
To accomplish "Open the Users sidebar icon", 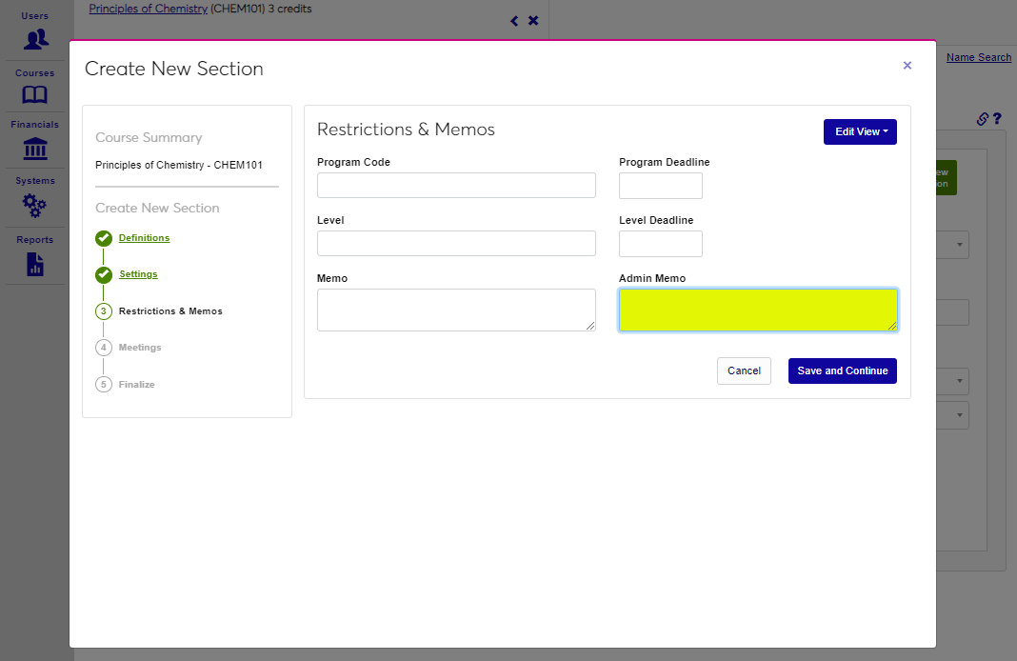I will click(x=35, y=39).
